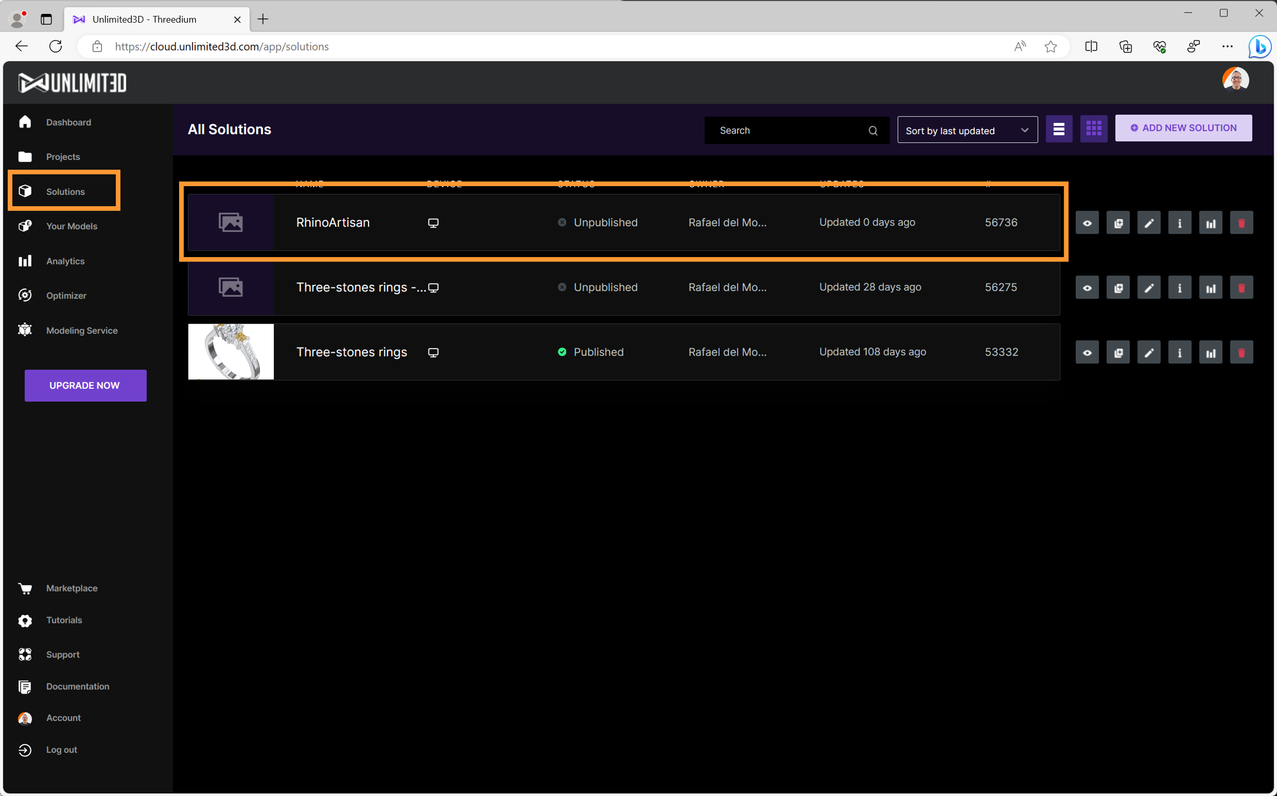Open Modeling Service from sidebar
This screenshot has height=796, width=1277.
point(81,331)
